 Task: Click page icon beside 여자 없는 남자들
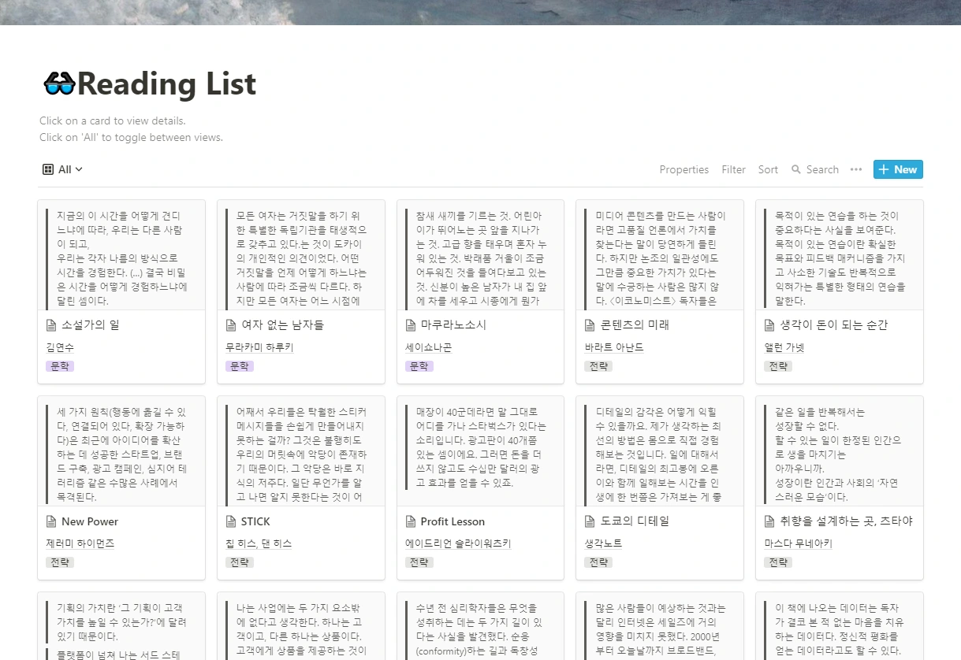click(x=232, y=325)
